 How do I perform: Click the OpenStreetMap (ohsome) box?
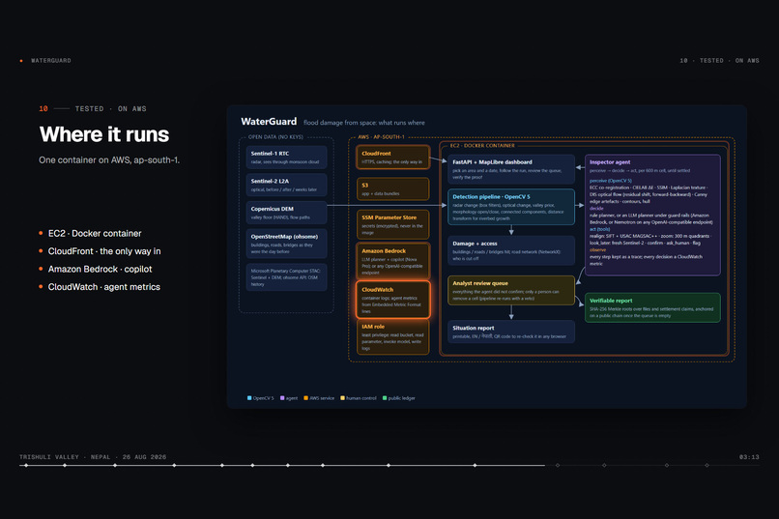pyautogui.click(x=287, y=244)
